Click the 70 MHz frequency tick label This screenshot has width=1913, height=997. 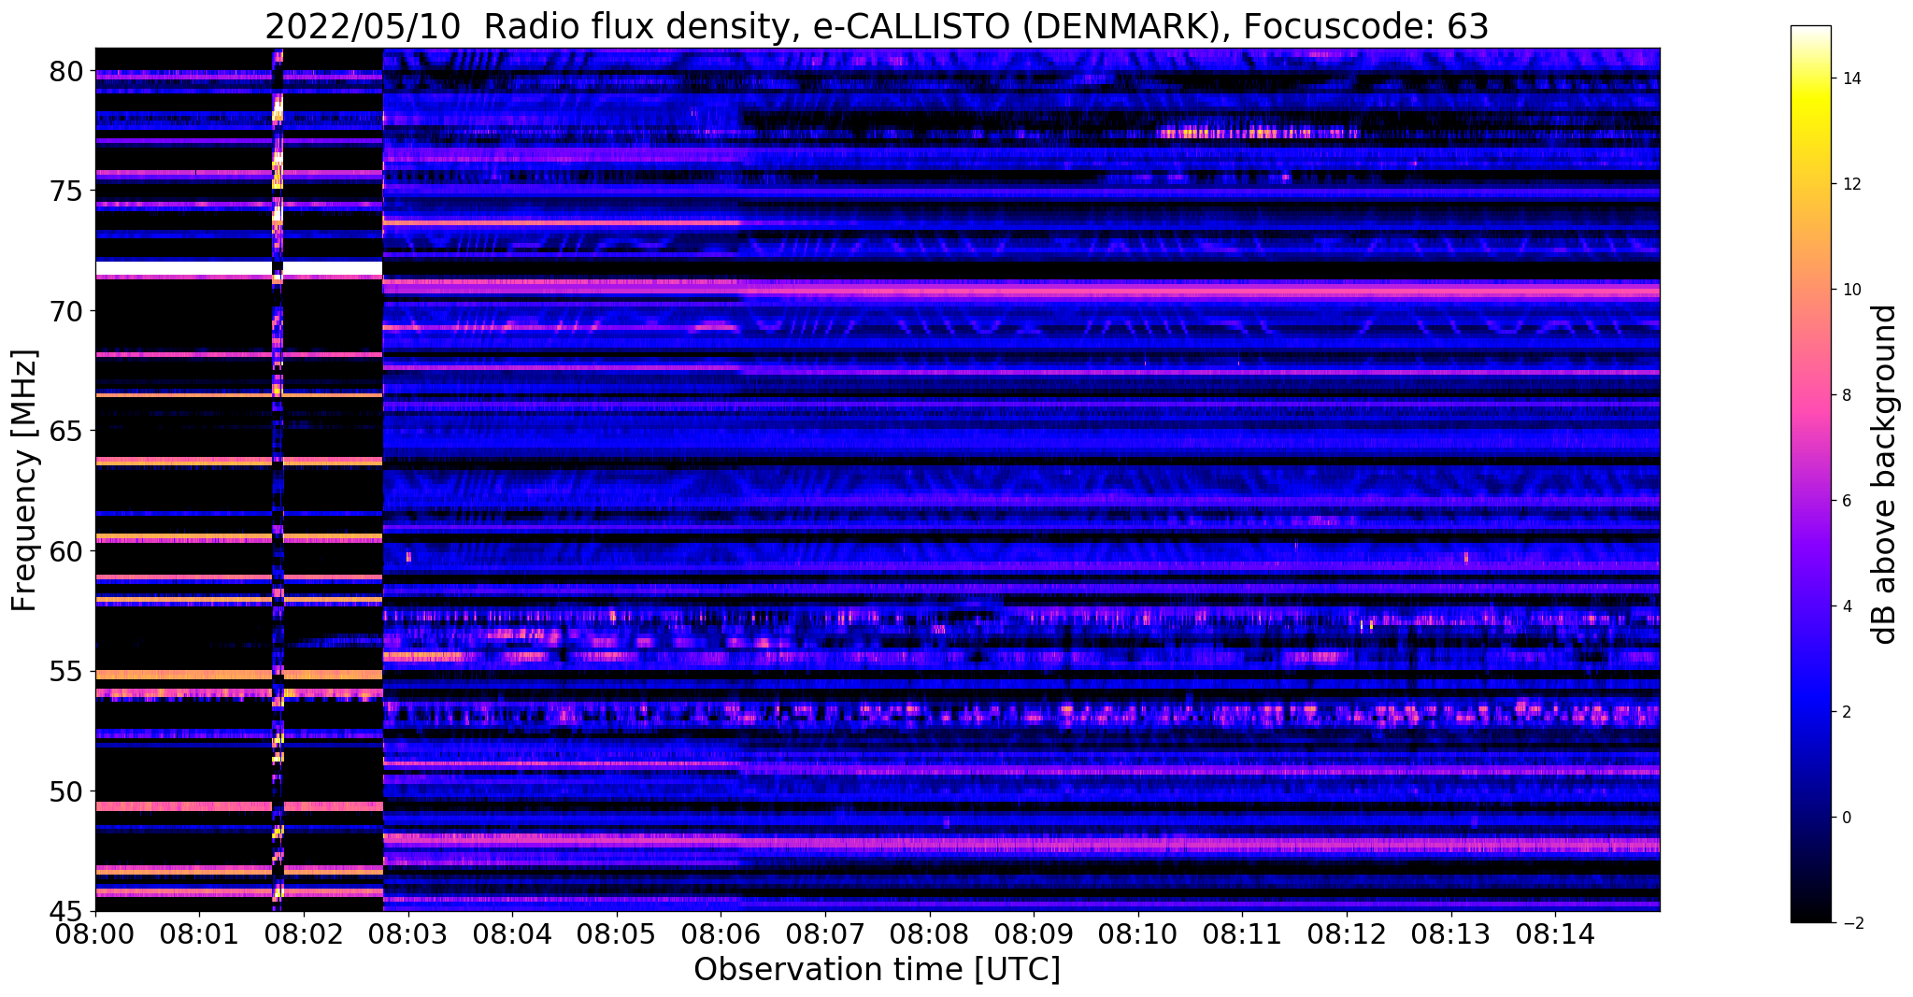[x=67, y=311]
